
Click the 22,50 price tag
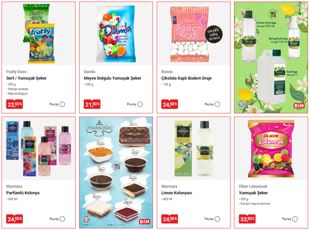tap(14, 104)
